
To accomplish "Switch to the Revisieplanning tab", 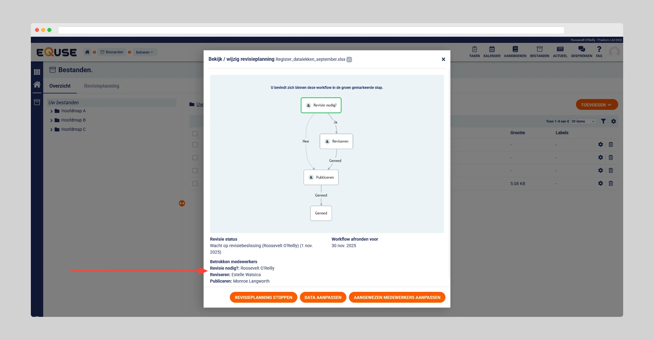I will click(x=101, y=86).
